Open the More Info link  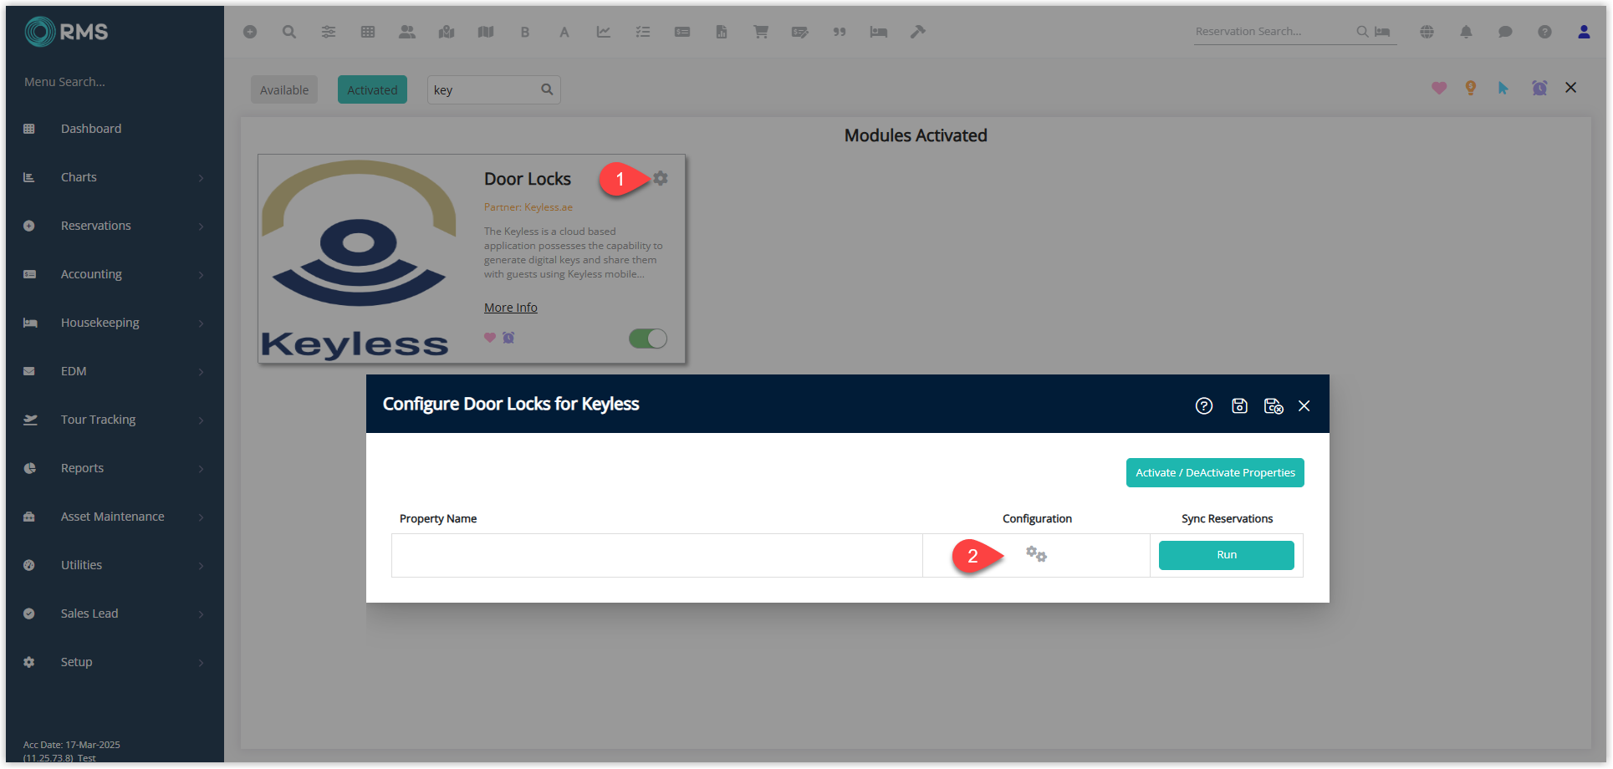(x=511, y=308)
